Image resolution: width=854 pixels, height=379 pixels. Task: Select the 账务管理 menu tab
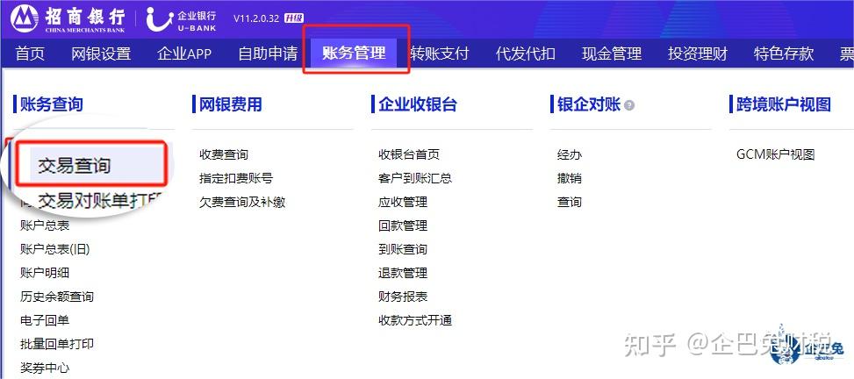click(354, 53)
